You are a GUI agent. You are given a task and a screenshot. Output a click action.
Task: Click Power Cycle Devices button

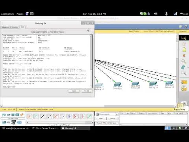27,109
